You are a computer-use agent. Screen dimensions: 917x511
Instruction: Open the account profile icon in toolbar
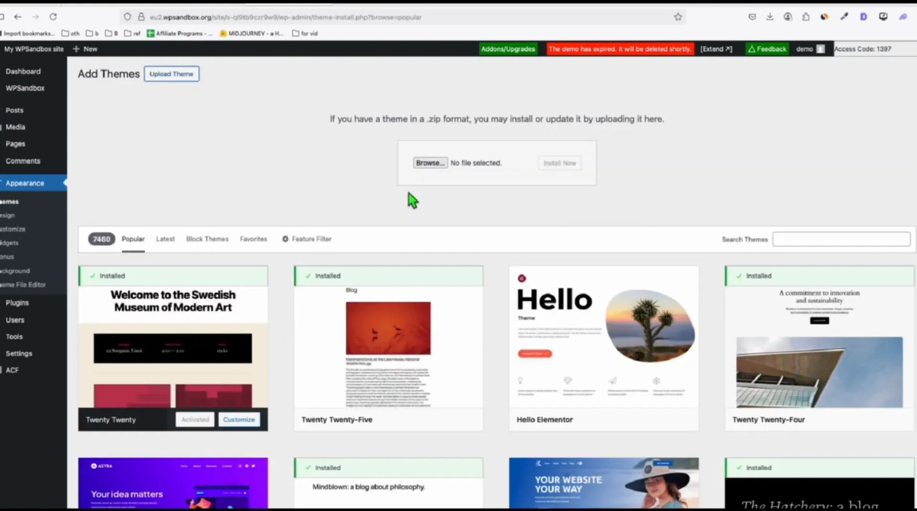tap(788, 17)
